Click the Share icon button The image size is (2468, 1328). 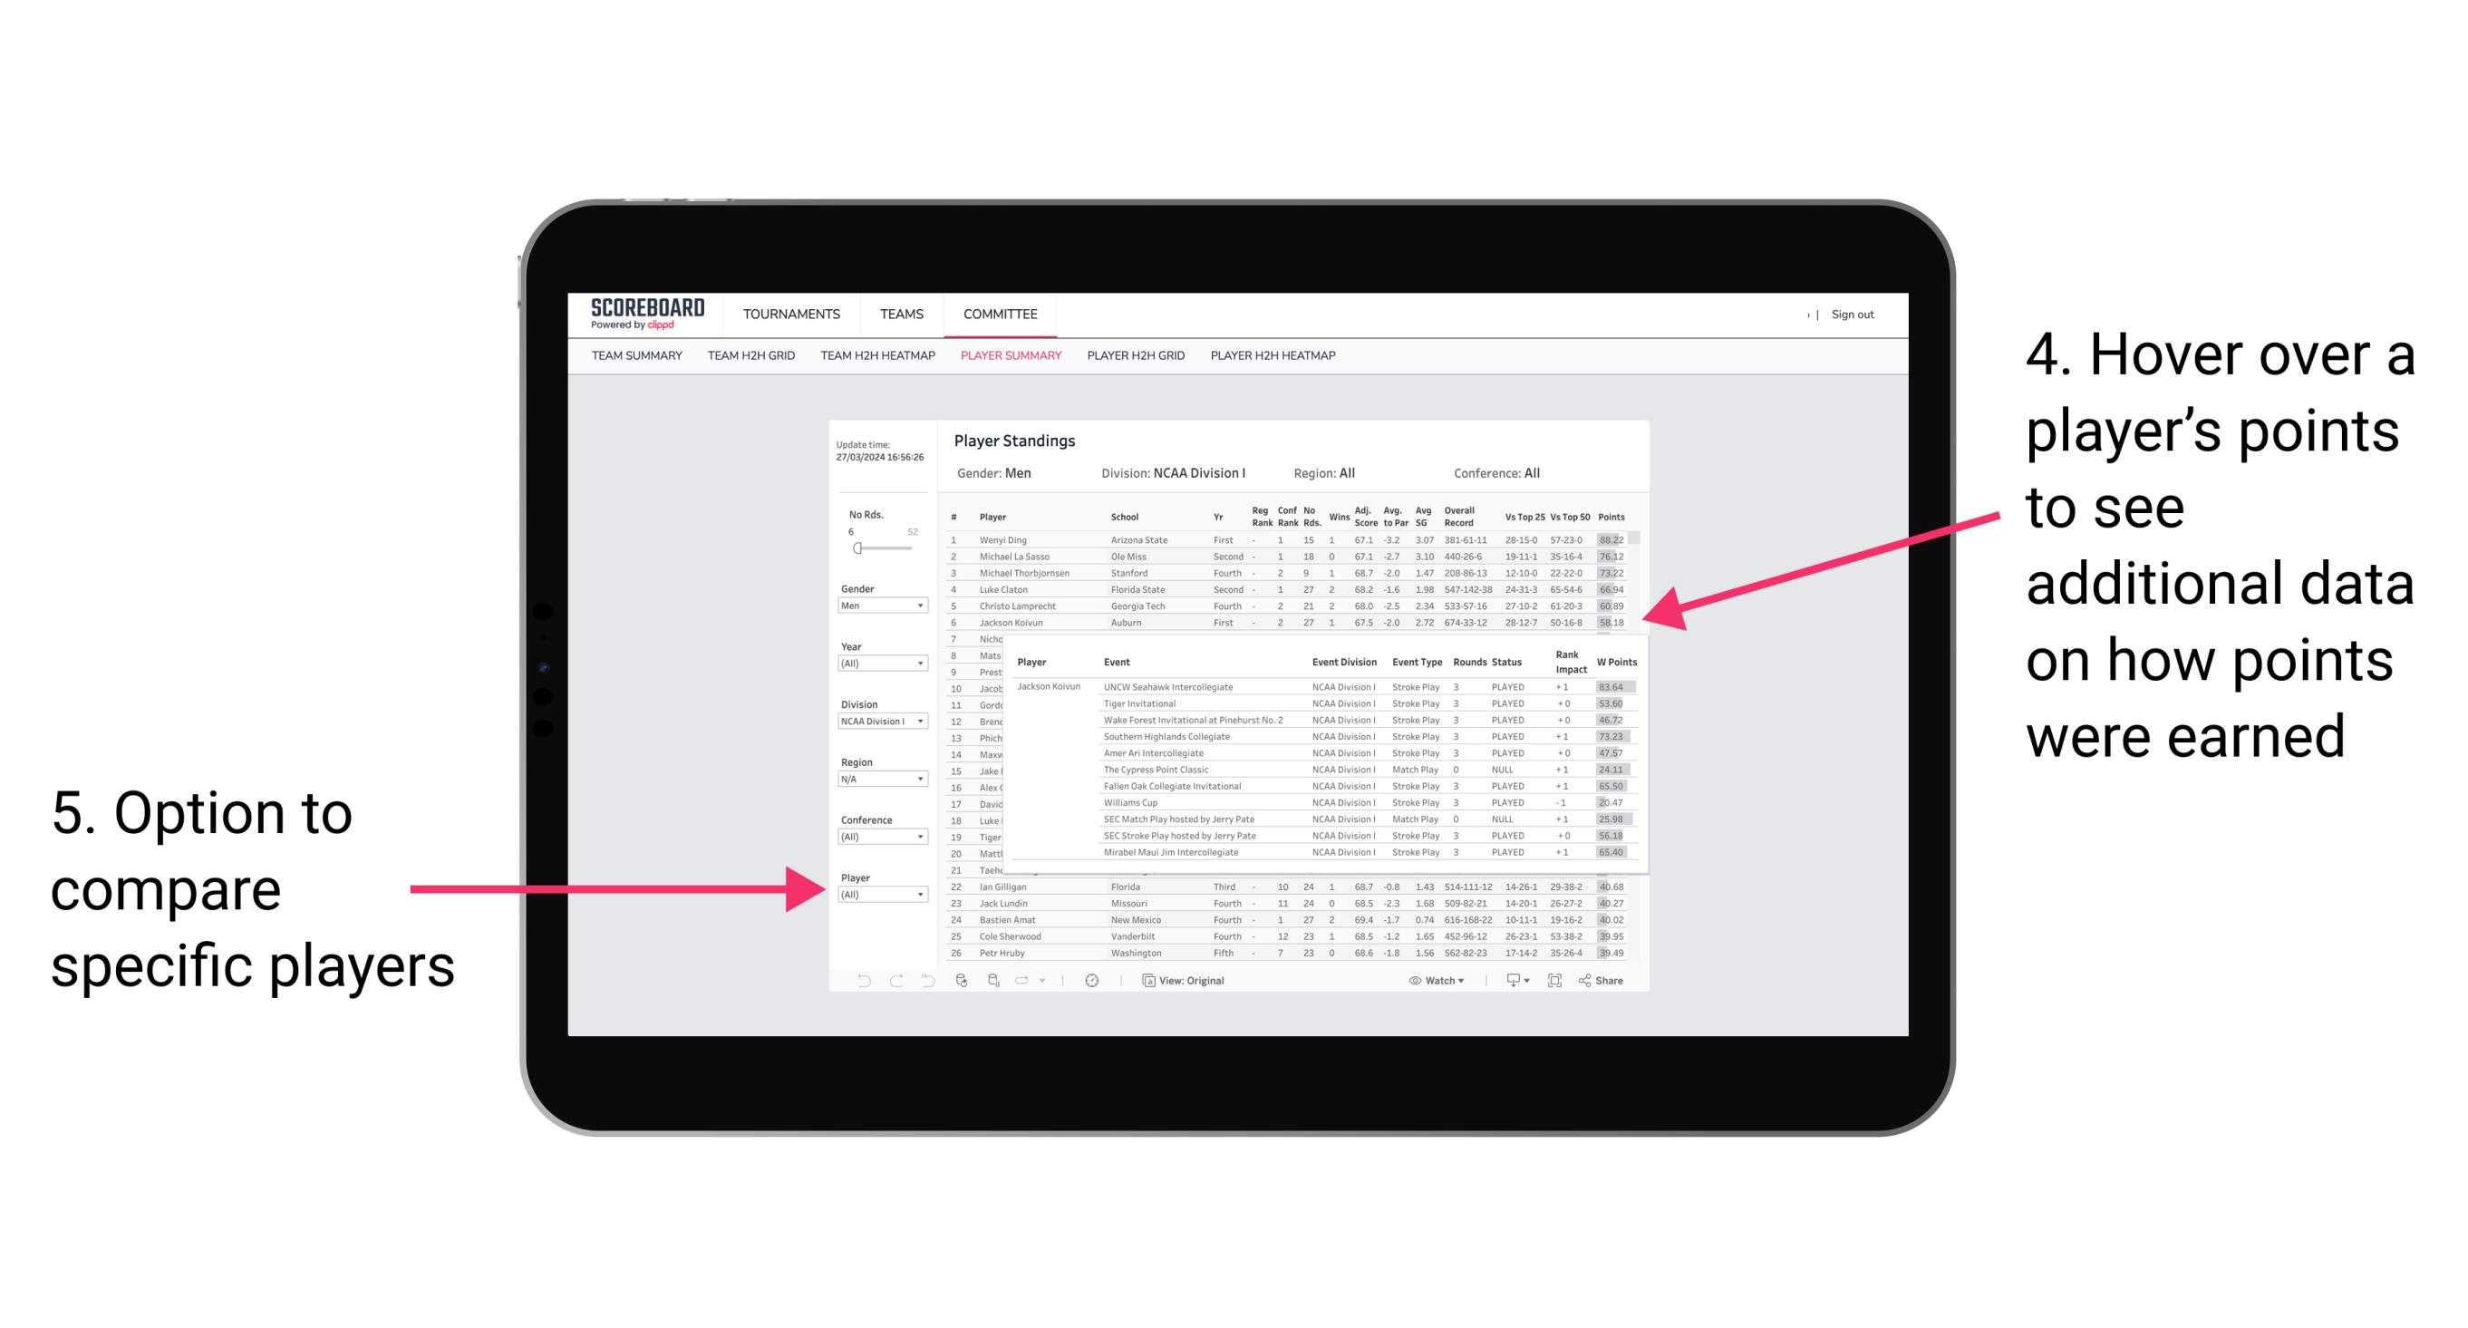(1593, 978)
